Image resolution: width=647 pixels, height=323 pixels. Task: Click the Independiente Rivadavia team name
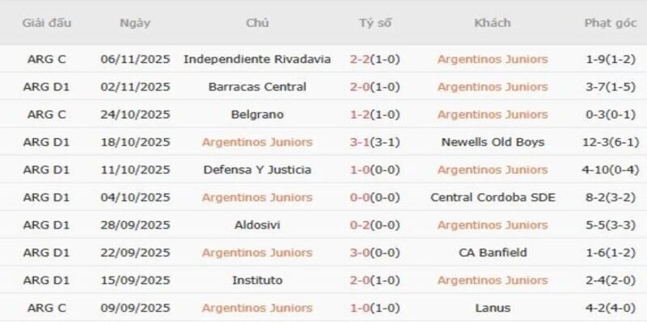[x=257, y=59]
